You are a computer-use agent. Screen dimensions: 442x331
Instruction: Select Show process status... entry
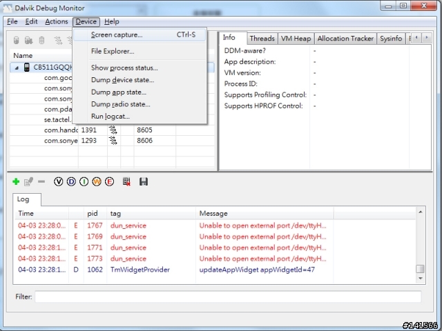coord(140,68)
